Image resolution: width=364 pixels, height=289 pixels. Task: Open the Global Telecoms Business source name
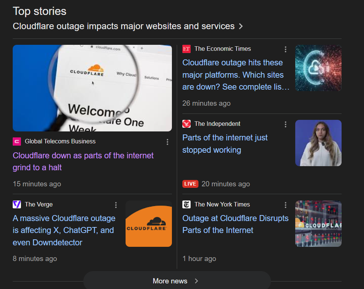tap(60, 141)
